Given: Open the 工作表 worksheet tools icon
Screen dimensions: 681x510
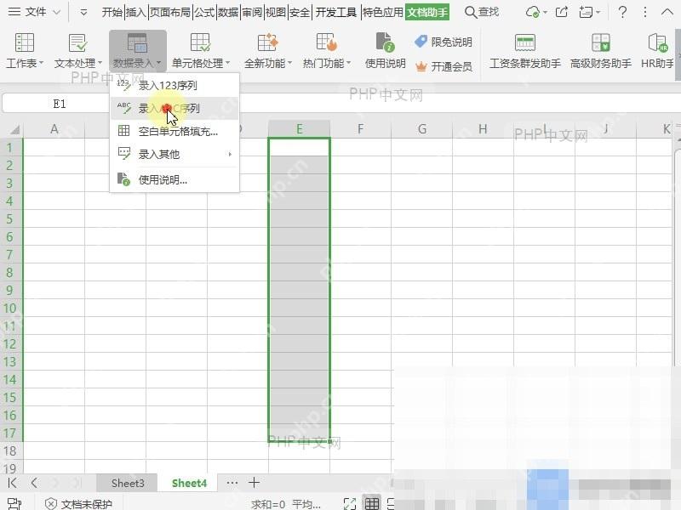Looking at the screenshot, I should coord(25,42).
